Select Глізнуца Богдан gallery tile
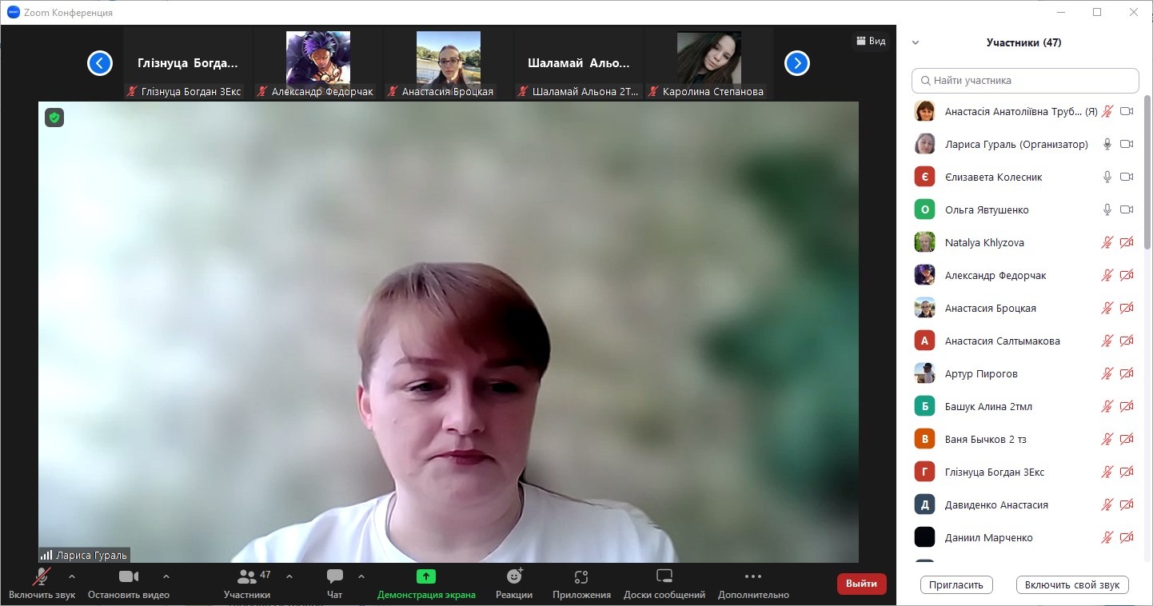Screen dimensions: 1153x606 pyautogui.click(x=188, y=64)
